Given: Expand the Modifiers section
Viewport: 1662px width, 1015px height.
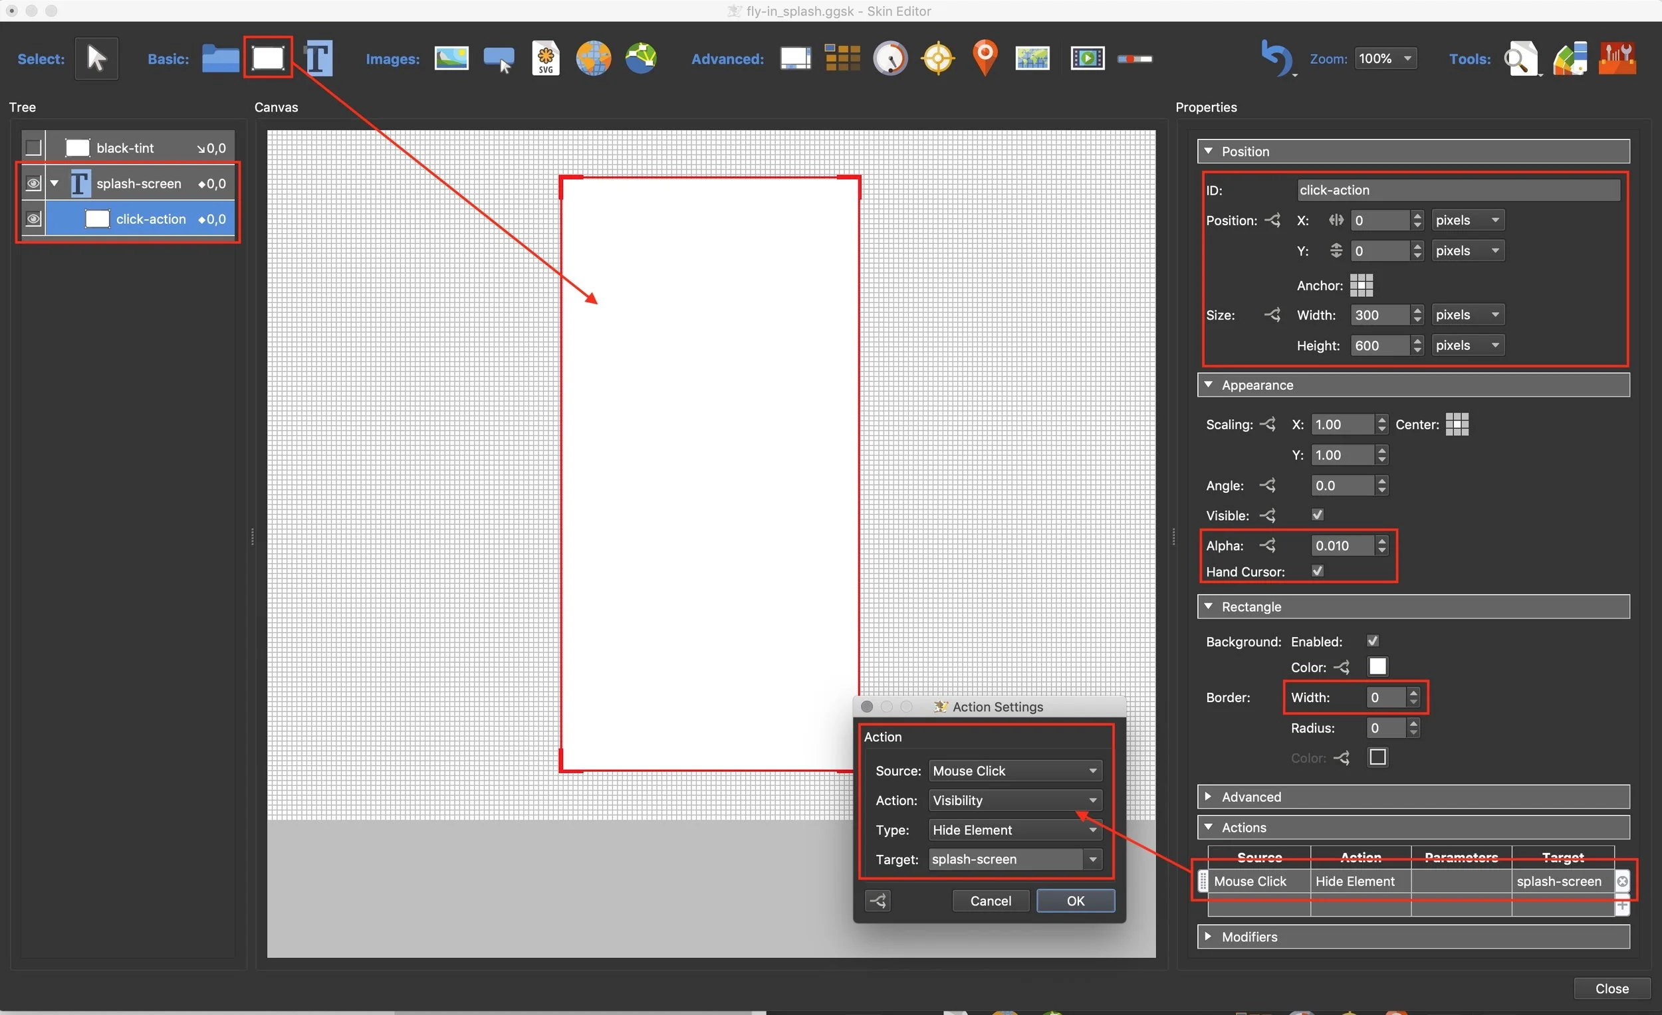Looking at the screenshot, I should [1414, 937].
